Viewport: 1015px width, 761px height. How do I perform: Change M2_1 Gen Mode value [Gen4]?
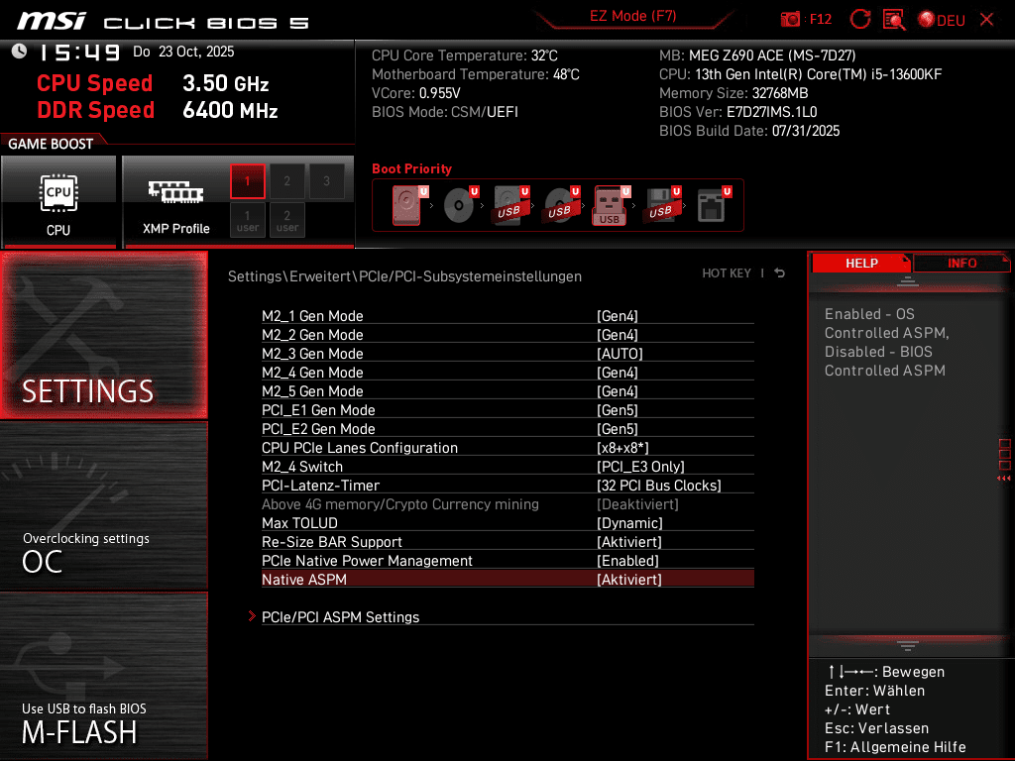[617, 316]
